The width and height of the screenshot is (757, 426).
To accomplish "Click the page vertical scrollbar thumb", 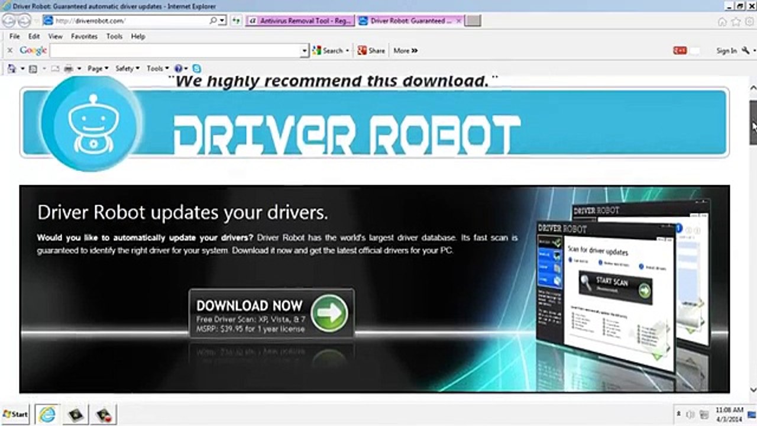I will coord(753,123).
